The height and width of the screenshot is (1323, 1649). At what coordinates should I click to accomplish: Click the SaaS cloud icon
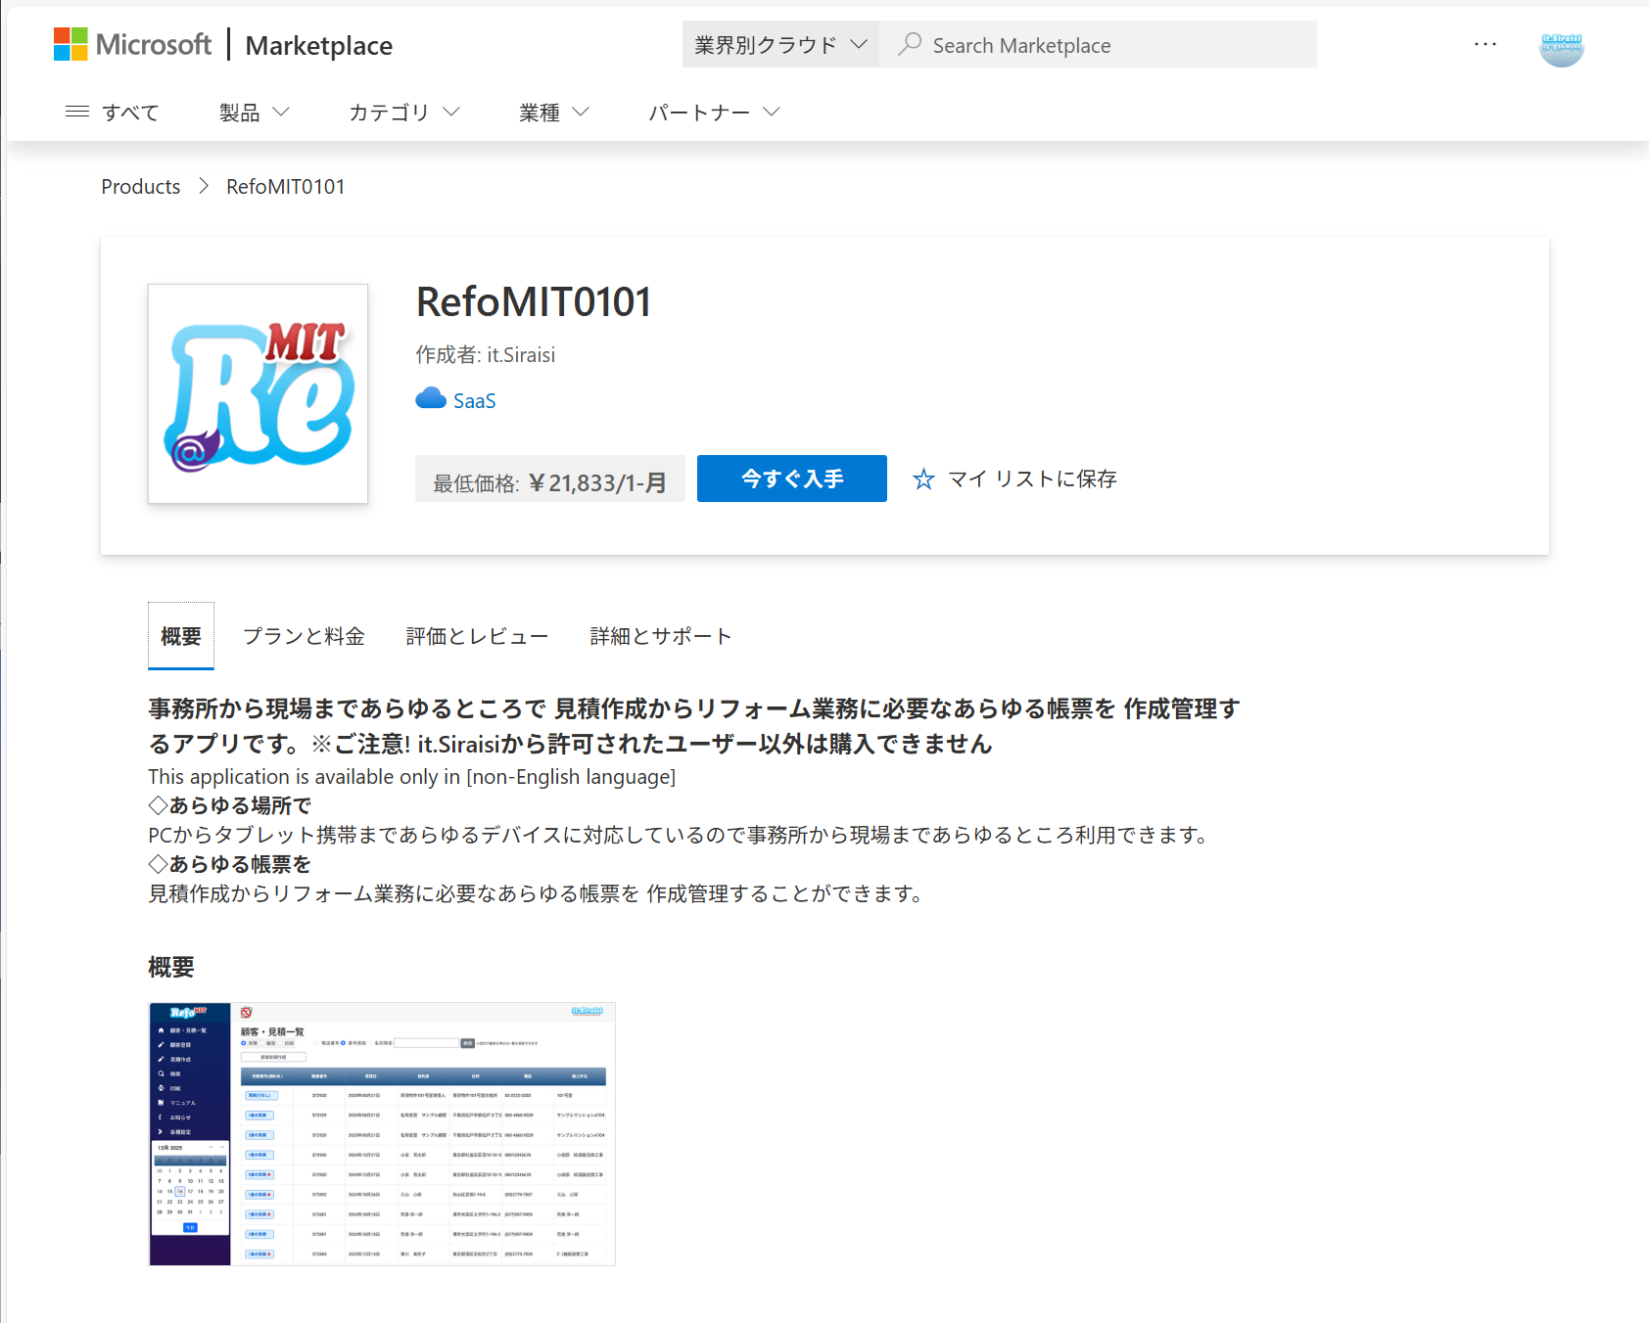431,399
